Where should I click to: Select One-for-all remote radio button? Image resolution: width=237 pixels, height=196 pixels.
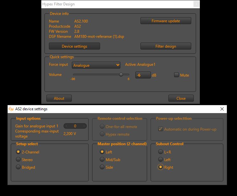pyautogui.click(x=102, y=126)
